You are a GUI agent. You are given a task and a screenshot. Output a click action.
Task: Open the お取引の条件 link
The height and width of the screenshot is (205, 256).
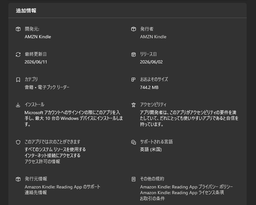pos(153,198)
